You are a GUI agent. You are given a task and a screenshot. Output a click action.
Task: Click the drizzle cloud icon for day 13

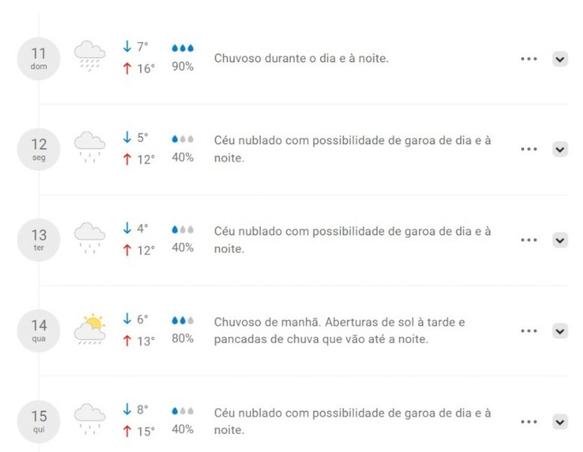(x=90, y=238)
